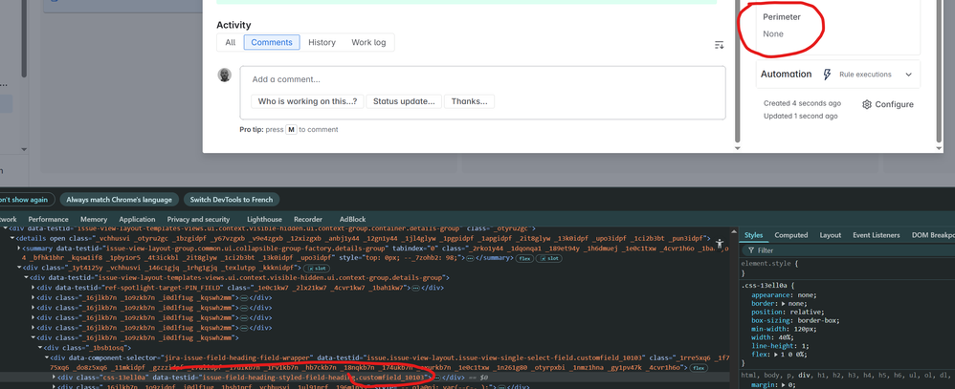Viewport: 955px width, 389px height.
Task: Click the 'Thanks...' suggestion button
Action: pyautogui.click(x=469, y=101)
